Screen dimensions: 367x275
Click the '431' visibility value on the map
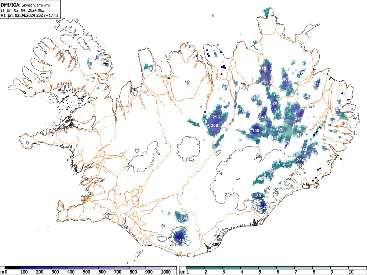275,137
